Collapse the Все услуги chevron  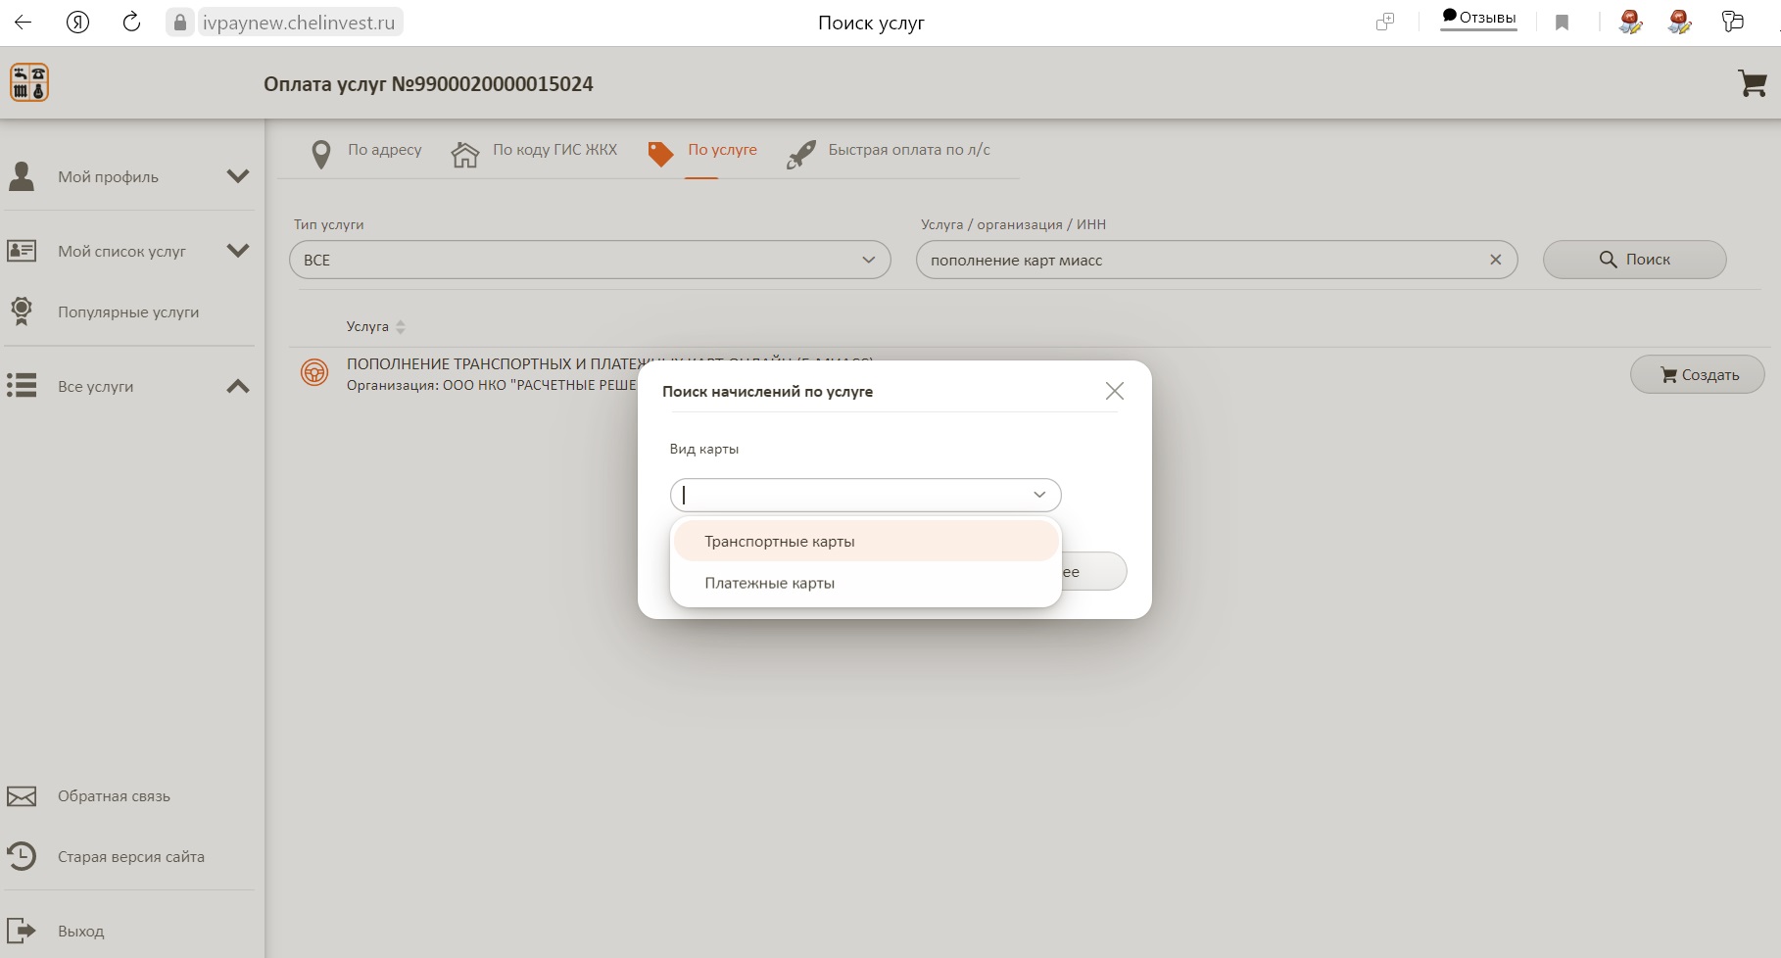click(x=238, y=386)
